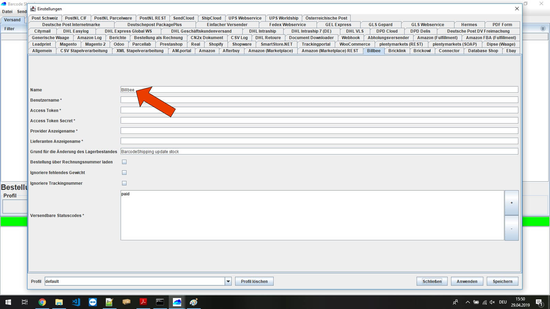
Task: Click the Anwenden button
Action: click(467, 281)
